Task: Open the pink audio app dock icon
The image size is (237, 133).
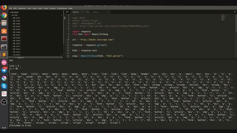Action: click(4, 62)
